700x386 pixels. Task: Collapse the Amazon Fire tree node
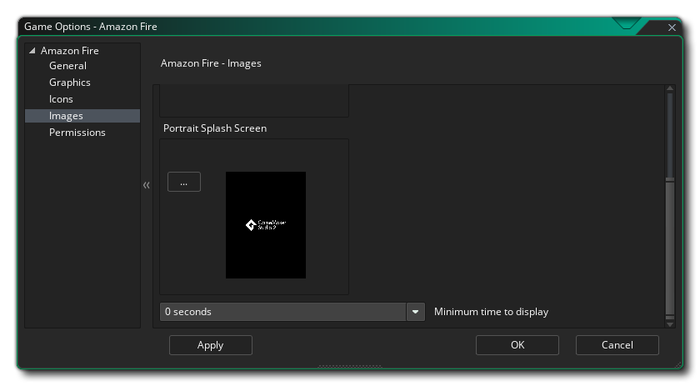click(x=32, y=51)
